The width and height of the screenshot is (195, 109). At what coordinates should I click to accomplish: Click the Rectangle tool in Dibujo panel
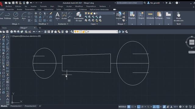[x=29, y=13]
